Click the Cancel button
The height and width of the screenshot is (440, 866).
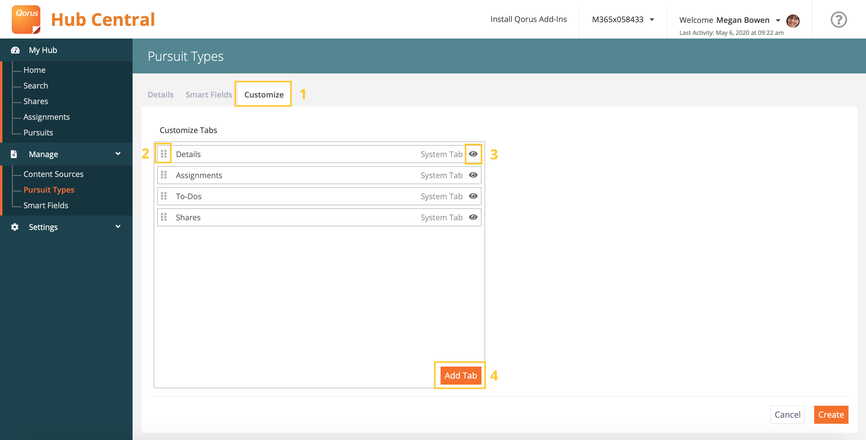click(x=787, y=414)
